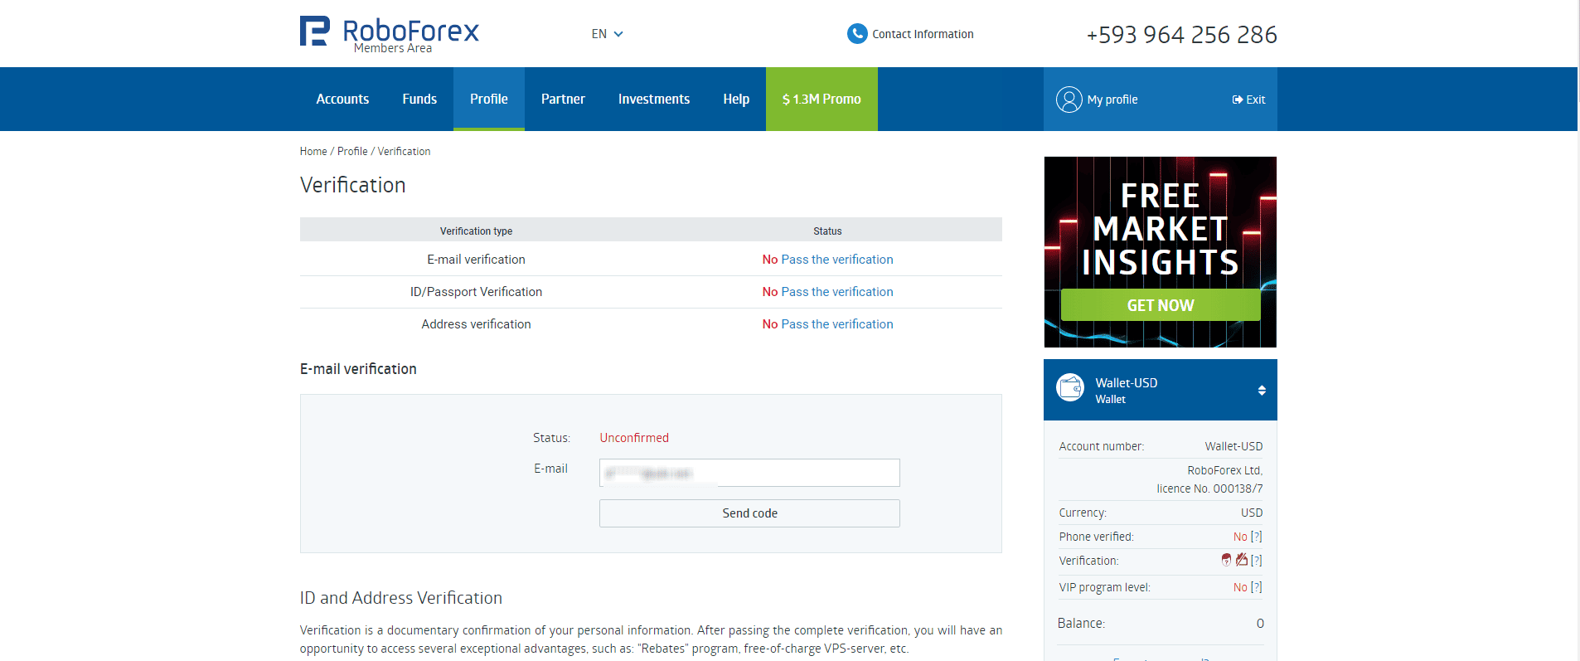This screenshot has width=1580, height=661.
Task: Open the Help menu
Action: (736, 99)
